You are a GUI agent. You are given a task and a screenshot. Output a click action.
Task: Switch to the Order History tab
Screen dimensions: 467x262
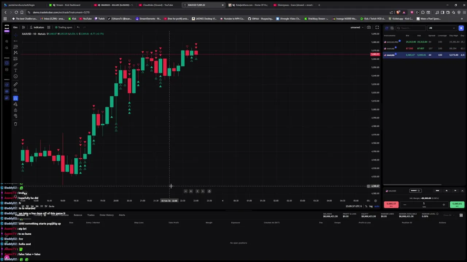[107, 215]
